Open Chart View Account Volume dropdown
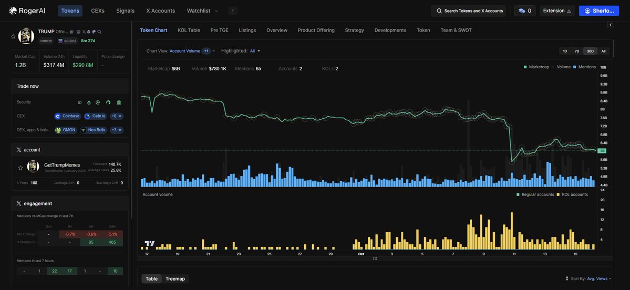The height and width of the screenshot is (290, 630). (x=181, y=51)
